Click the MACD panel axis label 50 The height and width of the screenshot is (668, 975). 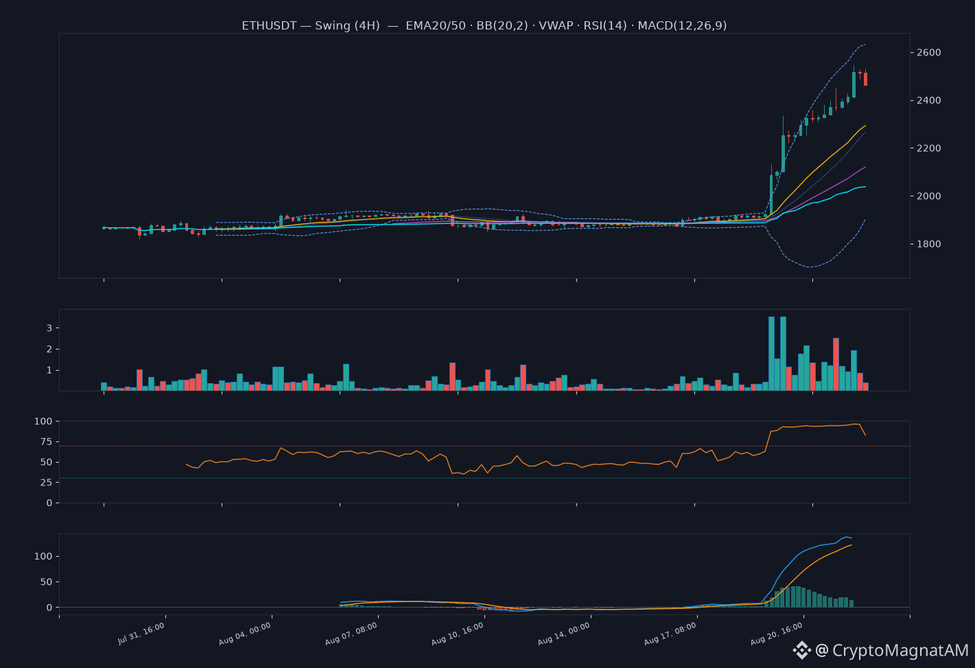point(46,582)
